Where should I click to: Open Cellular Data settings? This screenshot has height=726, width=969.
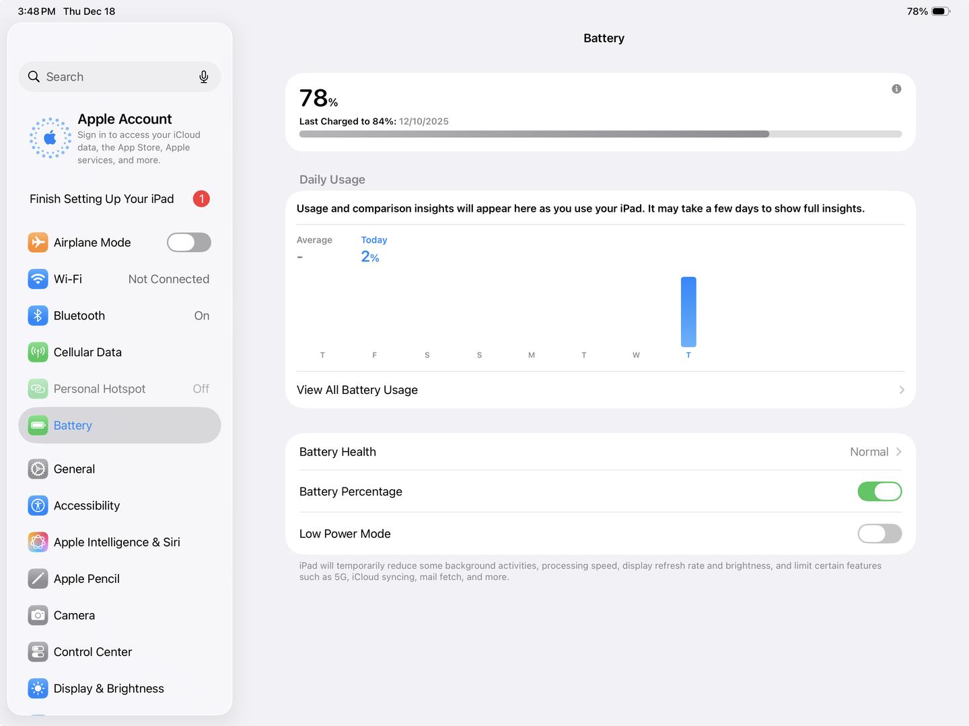pyautogui.click(x=120, y=352)
